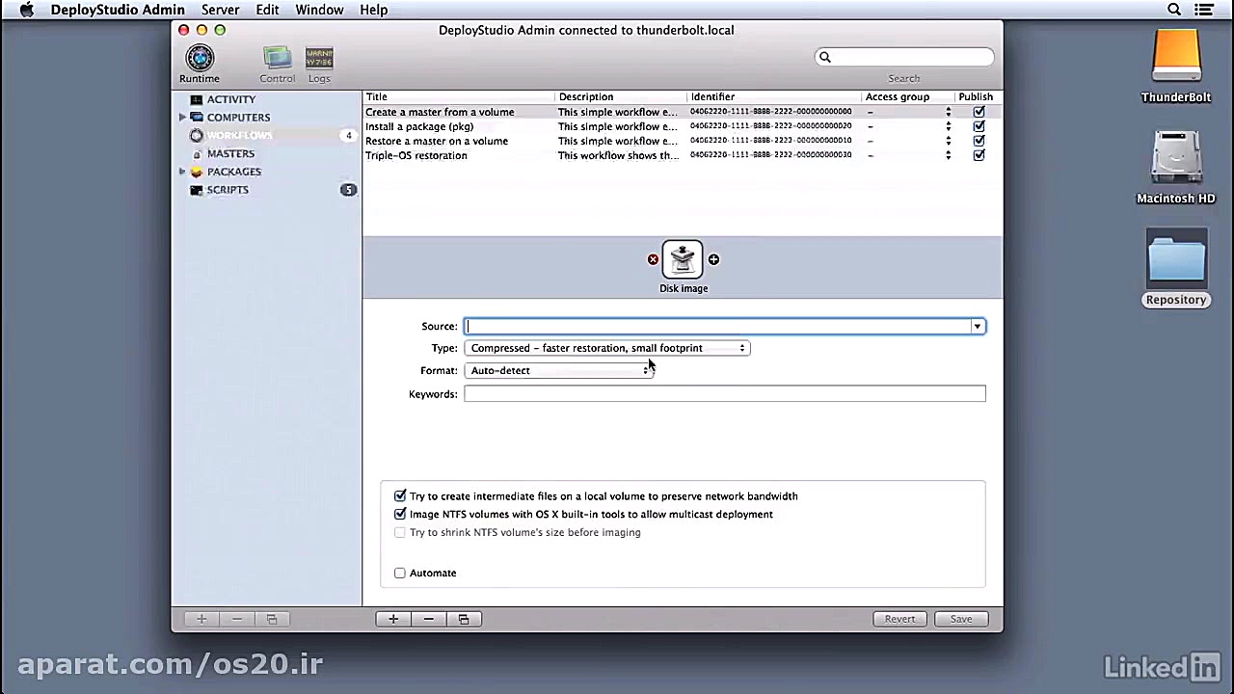The height and width of the screenshot is (694, 1234).
Task: Click into the Source text field
Action: 717,326
